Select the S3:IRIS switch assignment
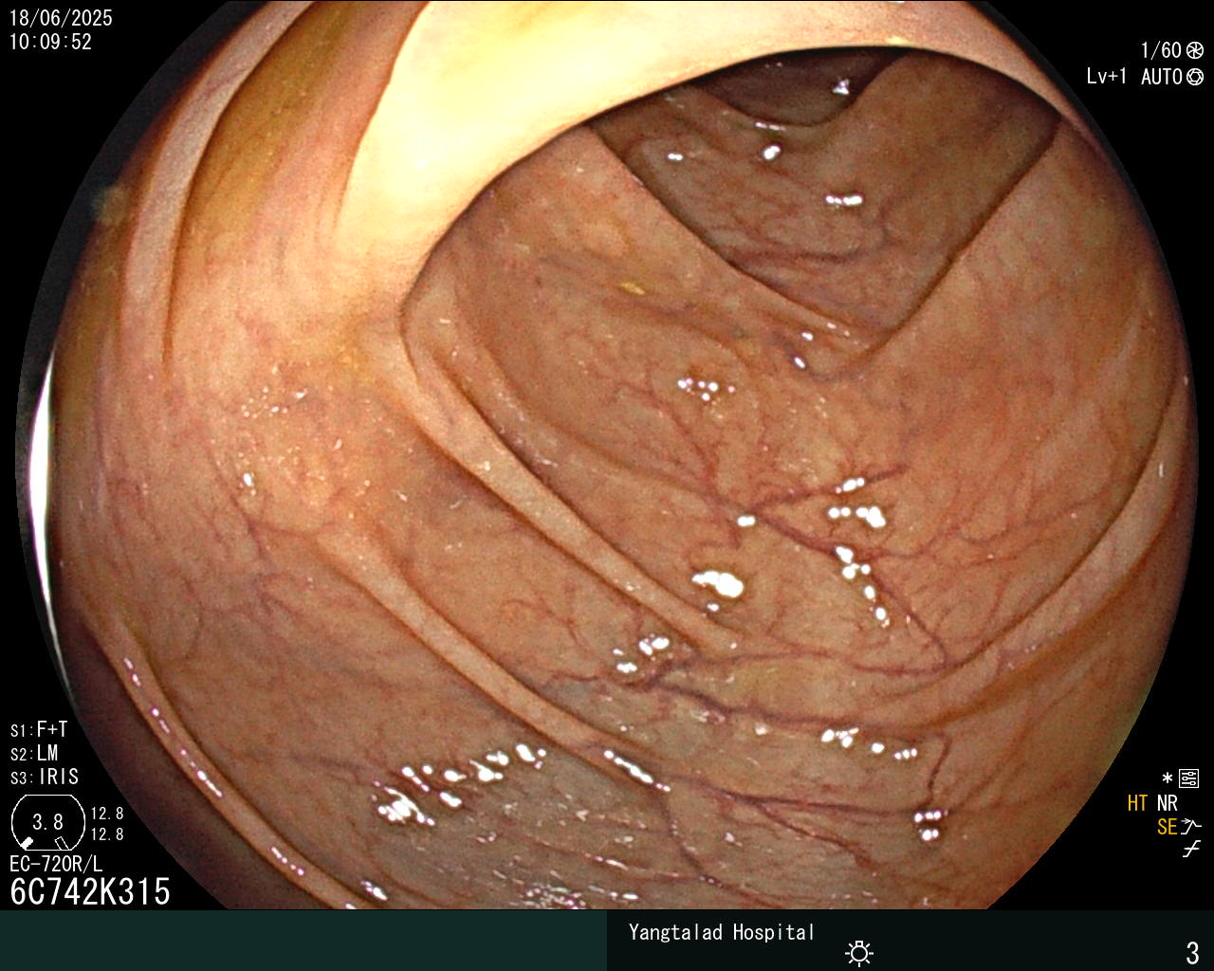Viewport: 1214px width, 971px height. pyautogui.click(x=45, y=778)
